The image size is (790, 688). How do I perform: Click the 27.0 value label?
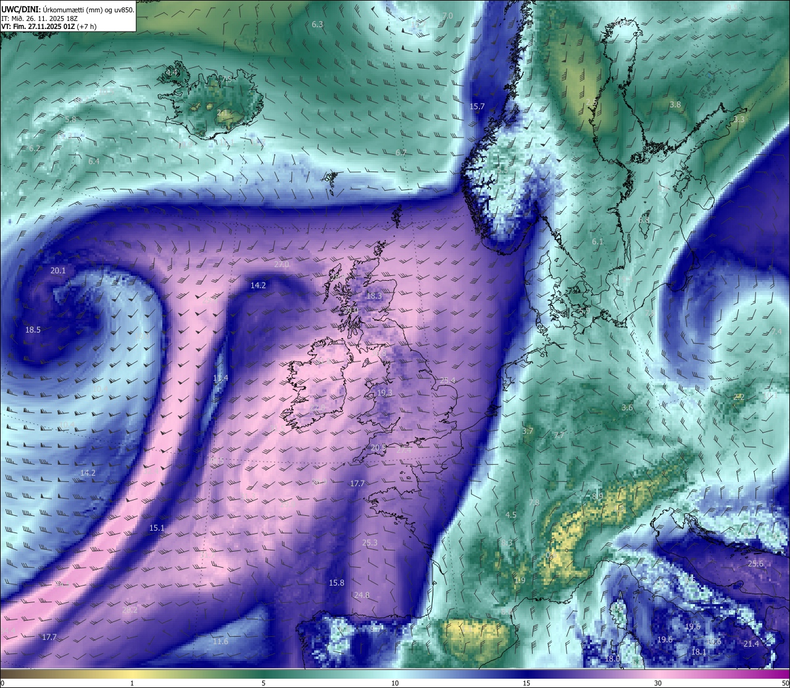281,264
